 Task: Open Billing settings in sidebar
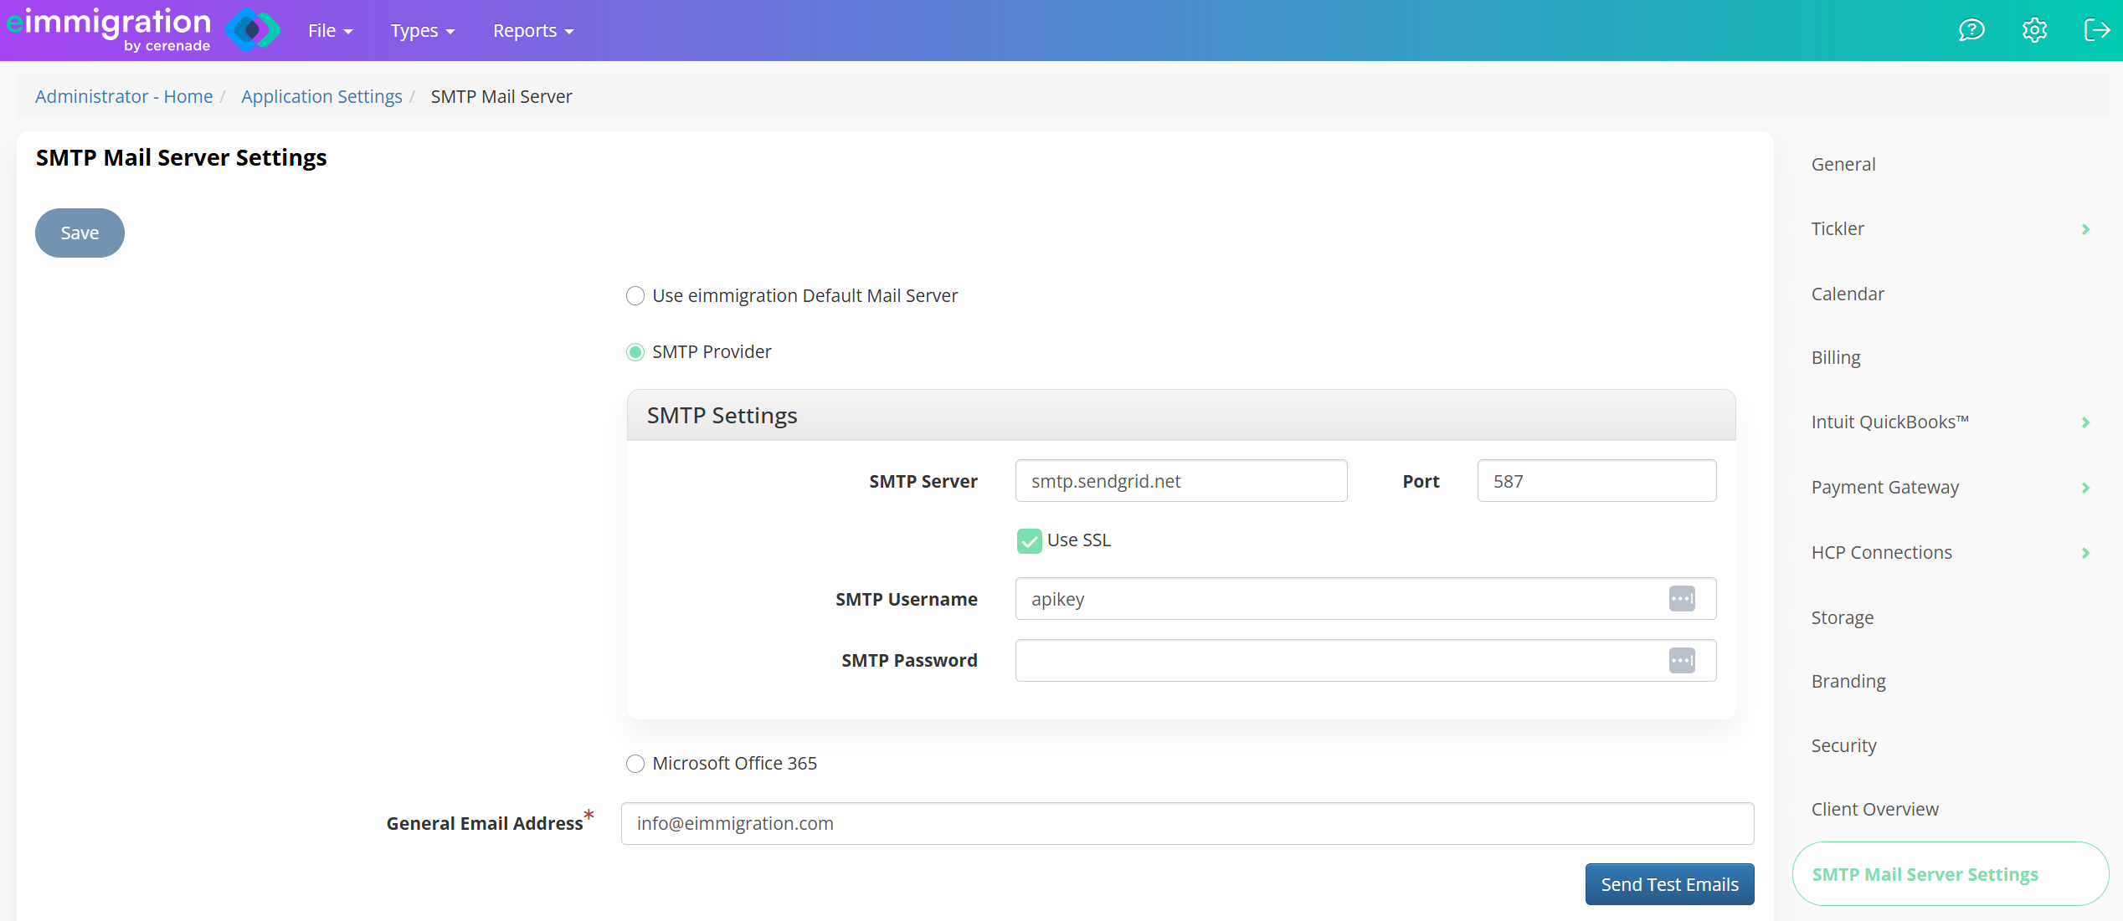[x=1836, y=358]
